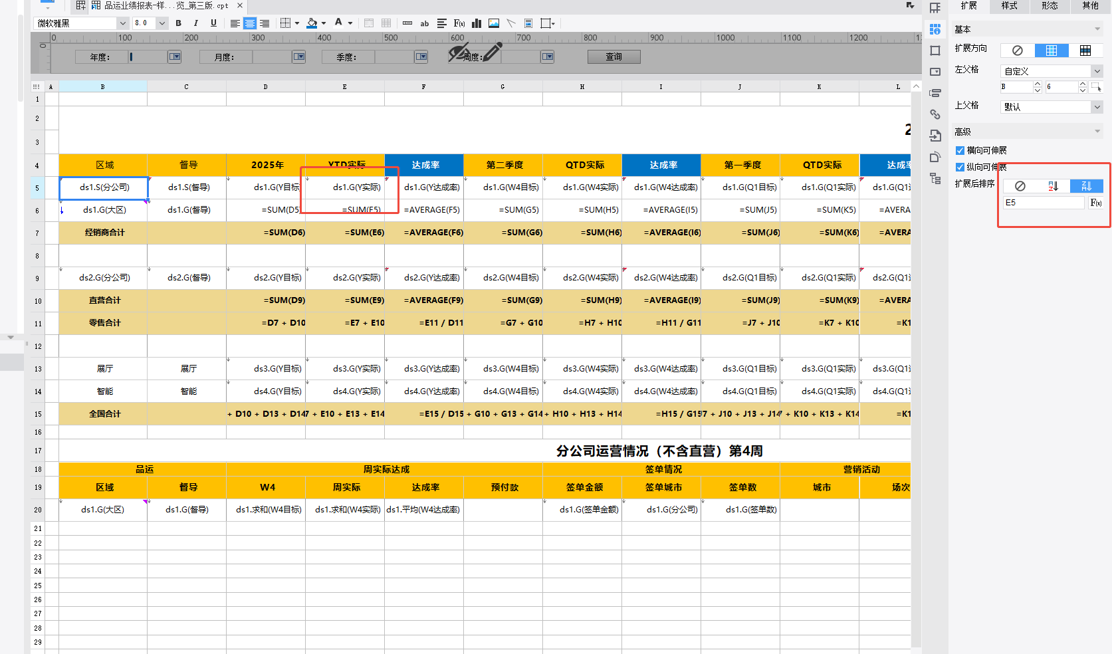Screen dimensions: 1112x654
Task: Uncheck 横向可伸展 checkbox
Action: click(960, 151)
